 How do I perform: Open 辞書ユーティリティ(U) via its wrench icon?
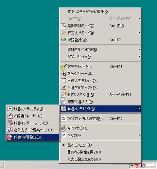(x=10, y=109)
